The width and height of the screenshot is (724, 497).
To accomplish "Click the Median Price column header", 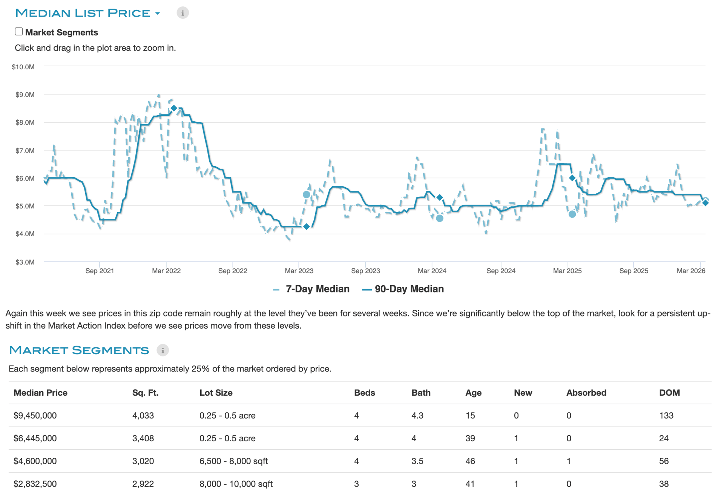I will [x=40, y=393].
